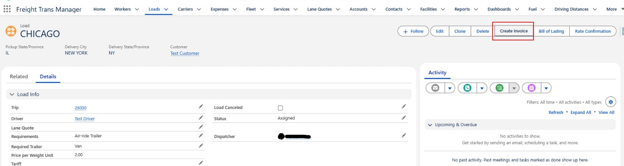Click the Follow button

[413, 31]
